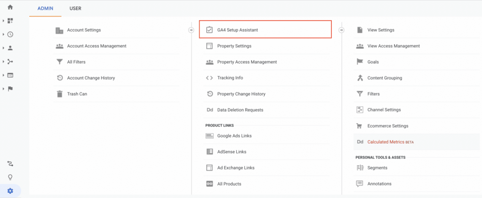Click the AdSense Links icon
Screen dimensions: 482x198
point(209,152)
